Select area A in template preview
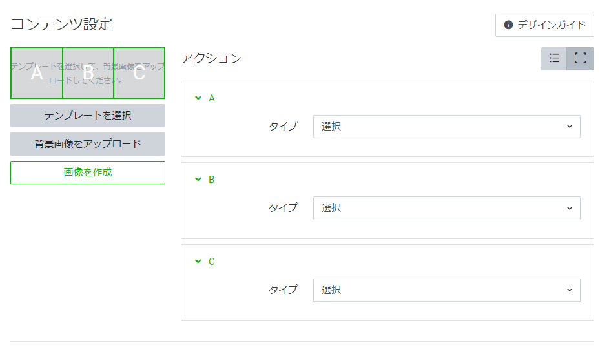 pyautogui.click(x=37, y=73)
